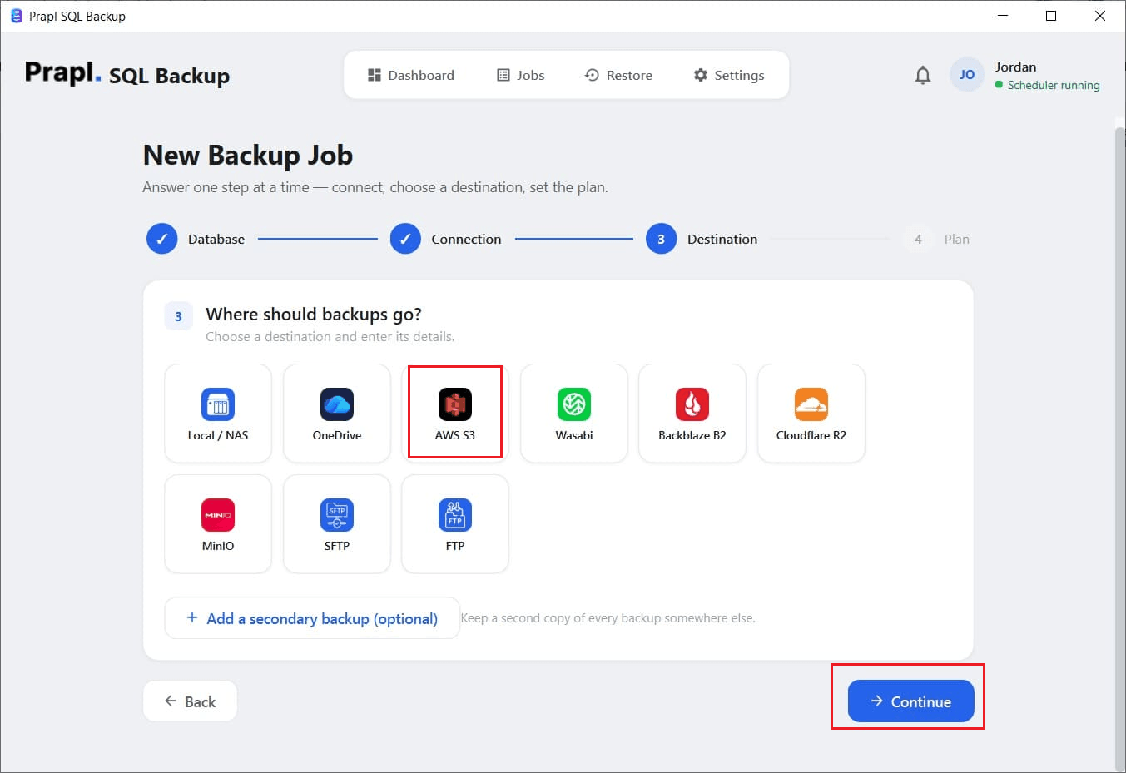Maximize the Prapl SQL Backup window
Viewport: 1126px width, 773px height.
tap(1051, 16)
